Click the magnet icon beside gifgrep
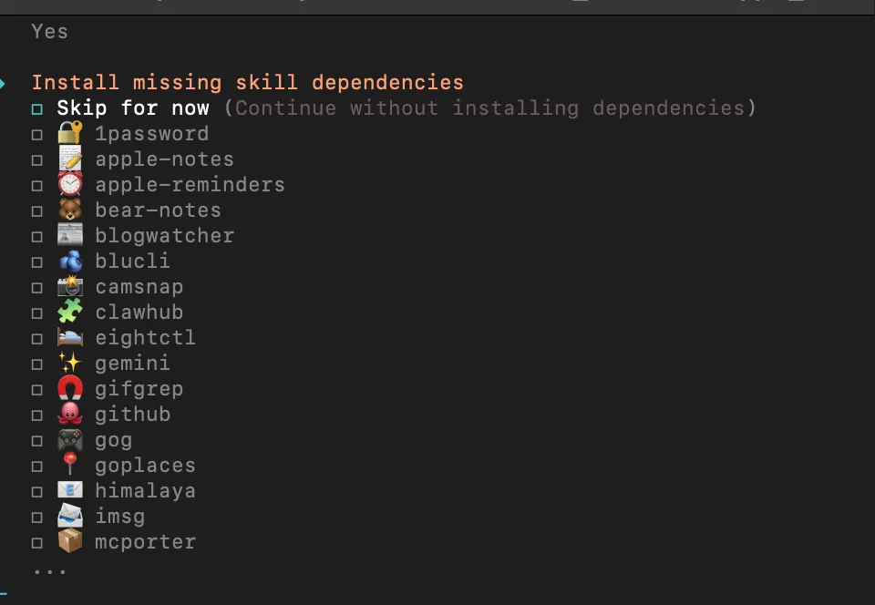The height and width of the screenshot is (605, 875). 70,389
